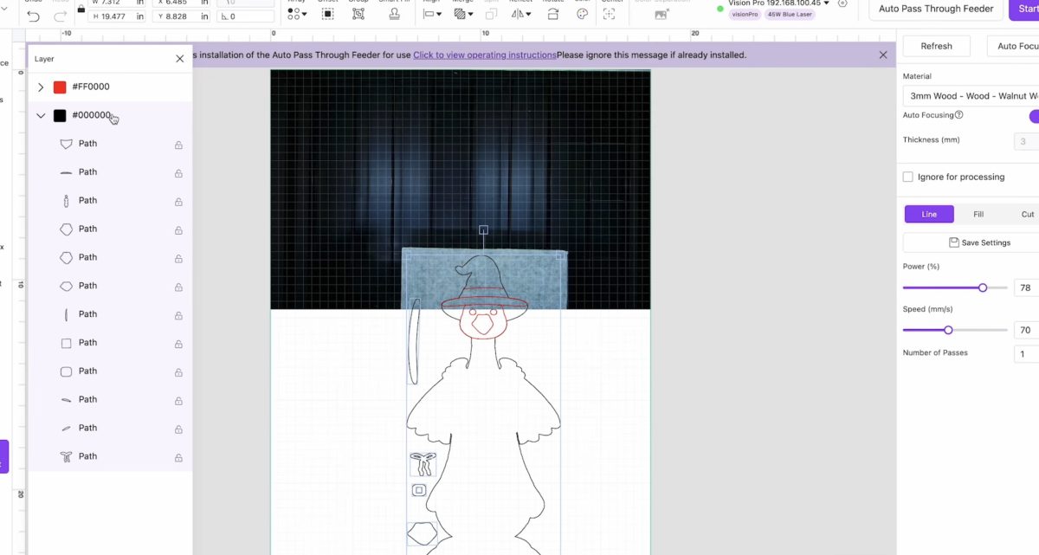Click the Speed slider handle
Screen dimensions: 1039x555
pyautogui.click(x=948, y=330)
